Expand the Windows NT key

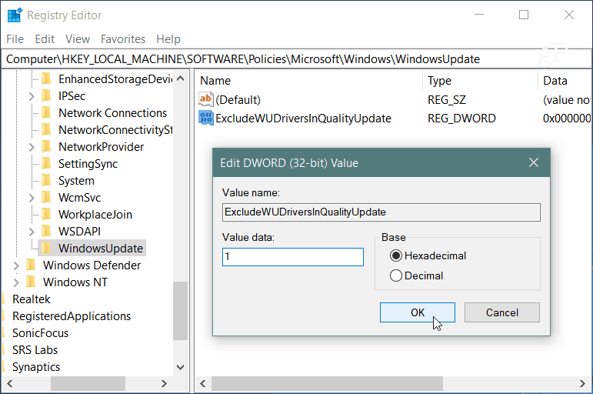(16, 282)
